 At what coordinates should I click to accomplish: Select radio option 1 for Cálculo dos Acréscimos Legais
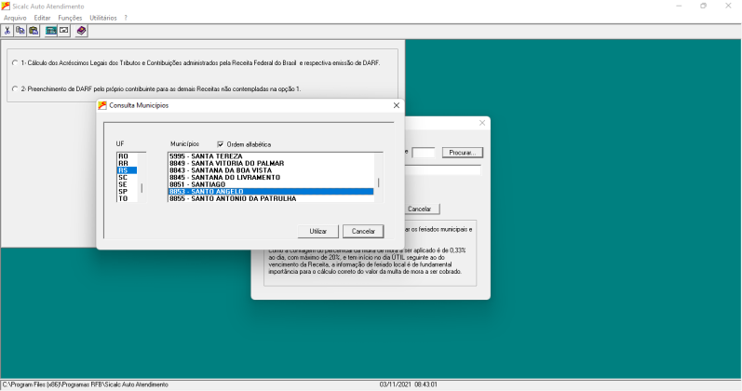14,63
